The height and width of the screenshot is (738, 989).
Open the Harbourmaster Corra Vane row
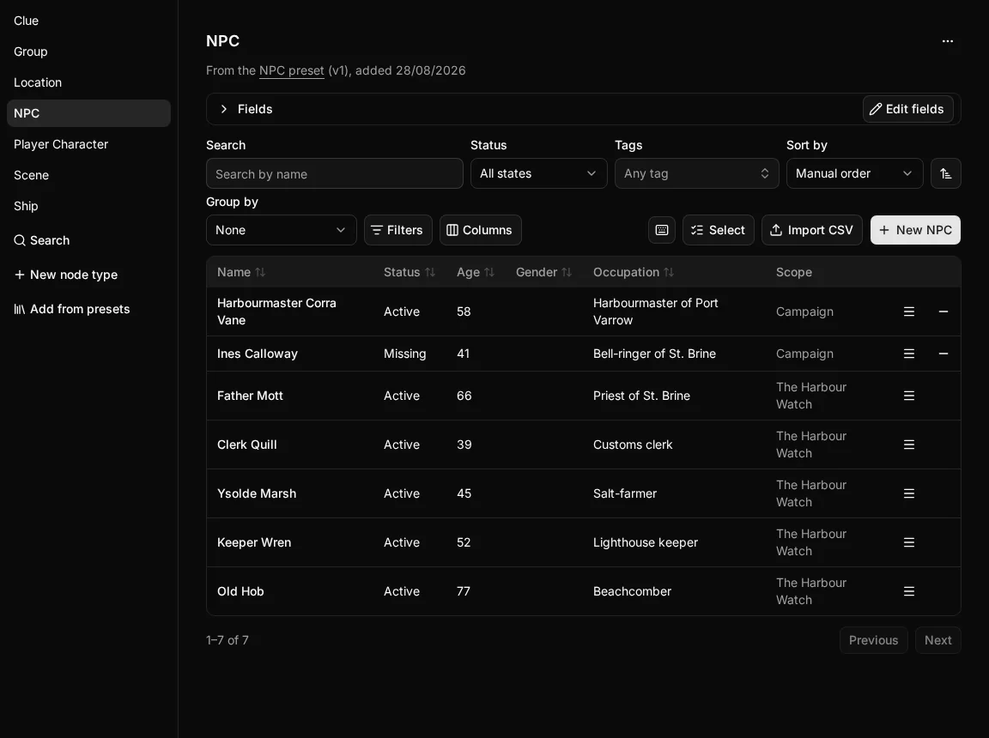pos(584,312)
